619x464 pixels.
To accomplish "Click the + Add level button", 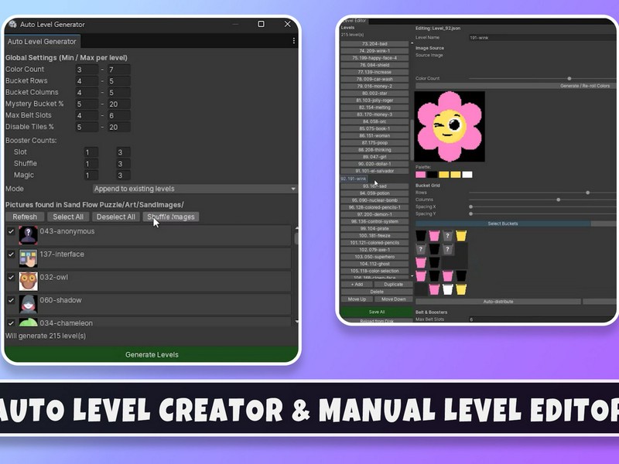I will click(357, 284).
